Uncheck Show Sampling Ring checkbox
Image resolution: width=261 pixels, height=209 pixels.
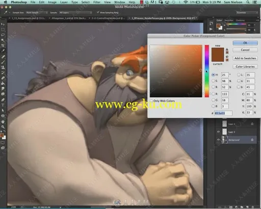[x=98, y=12]
